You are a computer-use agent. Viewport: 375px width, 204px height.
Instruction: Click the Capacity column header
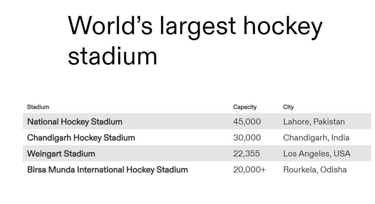click(x=245, y=107)
